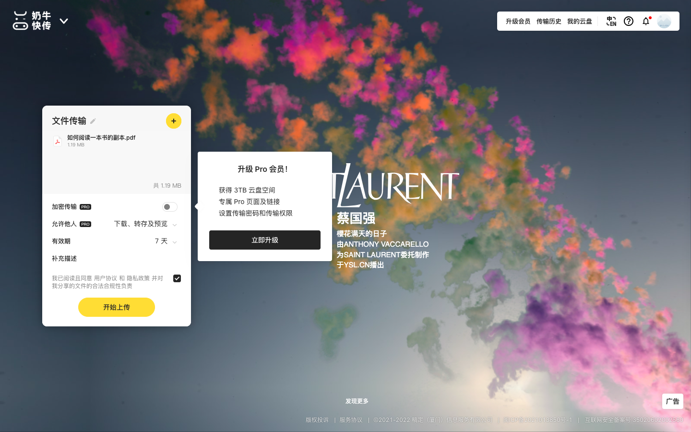Click 发现更多 at the bottom

pos(357,401)
